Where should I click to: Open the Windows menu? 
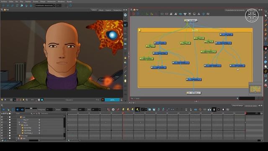coord(61,2)
